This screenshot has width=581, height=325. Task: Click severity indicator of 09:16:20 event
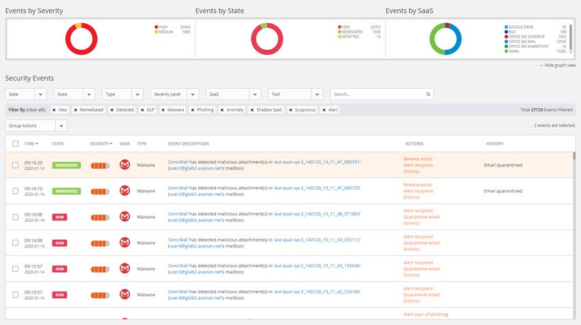[x=100, y=165]
